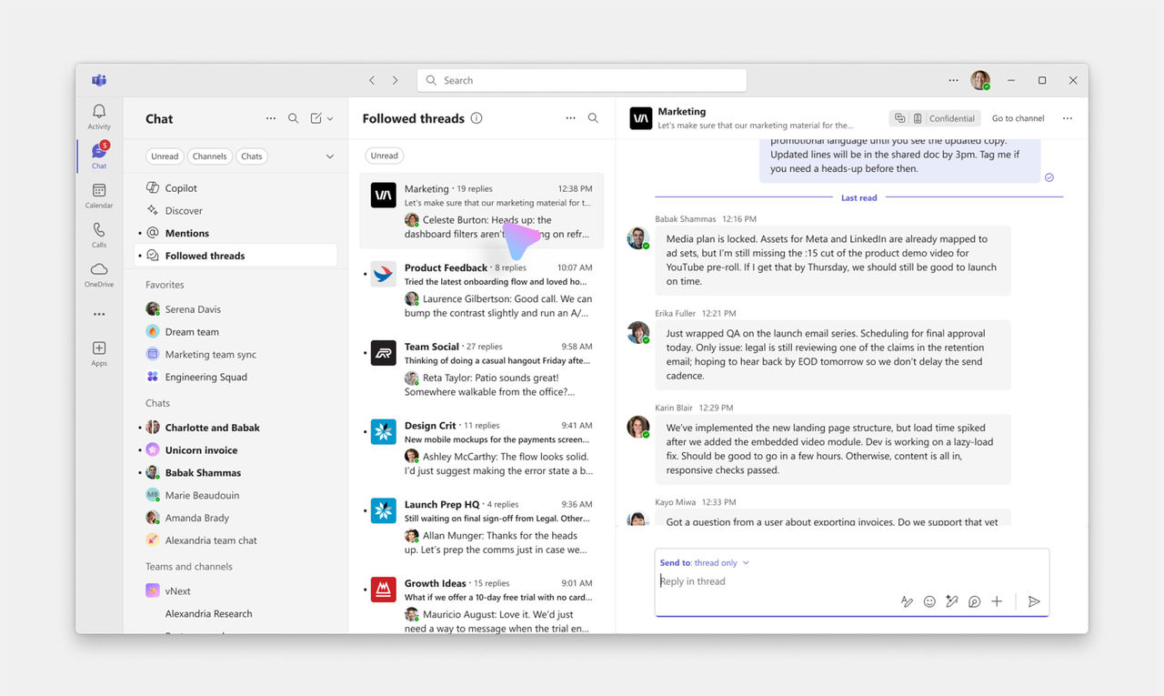Viewport: 1164px width, 696px height.
Task: Toggle the Chats filter chip
Action: click(x=252, y=156)
